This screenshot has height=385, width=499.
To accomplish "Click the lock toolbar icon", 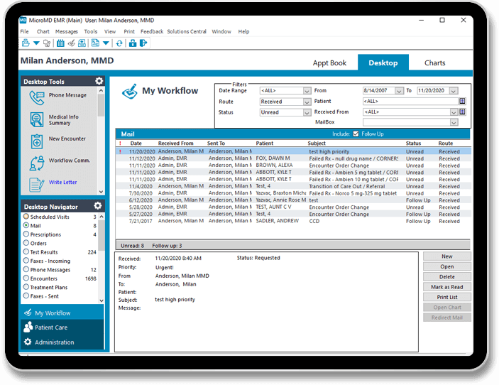I will [133, 43].
